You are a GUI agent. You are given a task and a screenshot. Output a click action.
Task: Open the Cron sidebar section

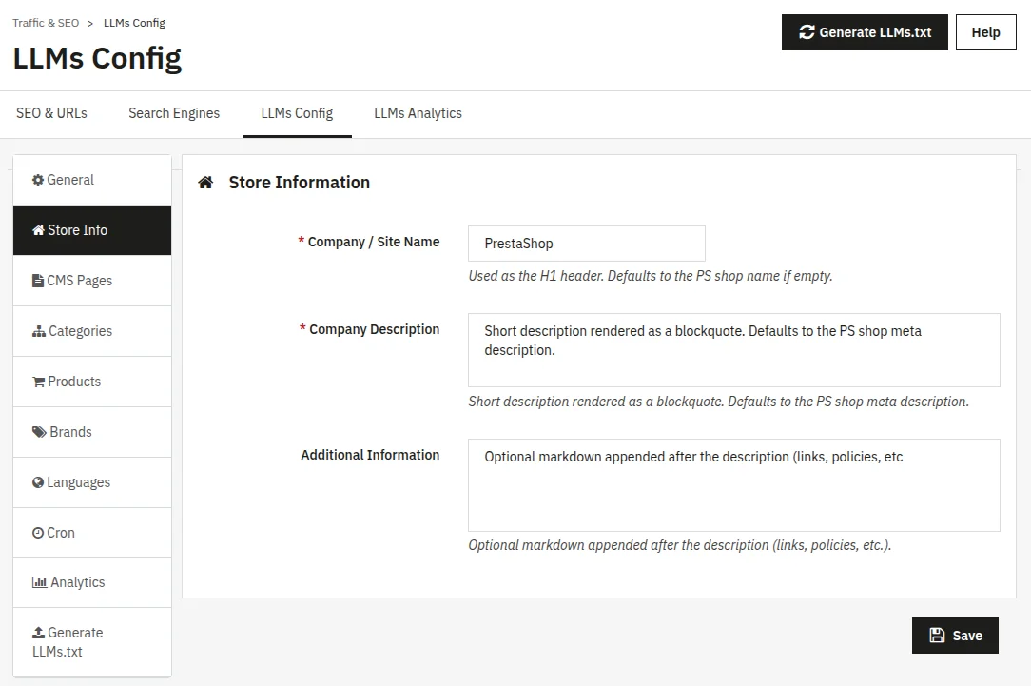click(x=92, y=533)
